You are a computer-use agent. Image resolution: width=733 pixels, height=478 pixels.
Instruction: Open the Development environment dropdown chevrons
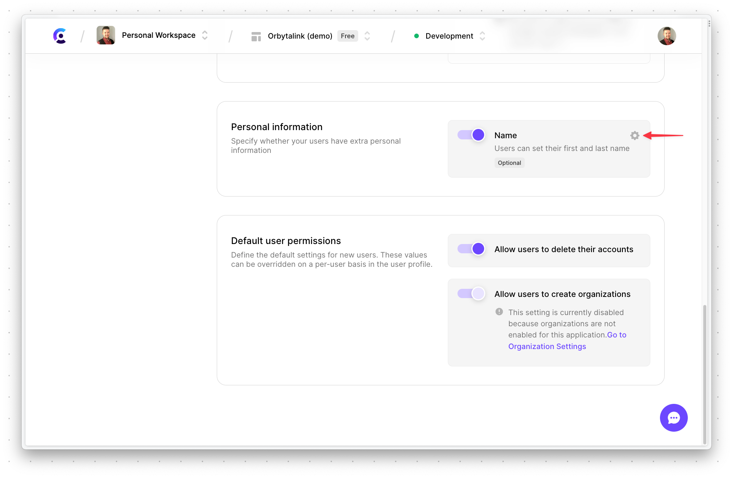click(482, 36)
